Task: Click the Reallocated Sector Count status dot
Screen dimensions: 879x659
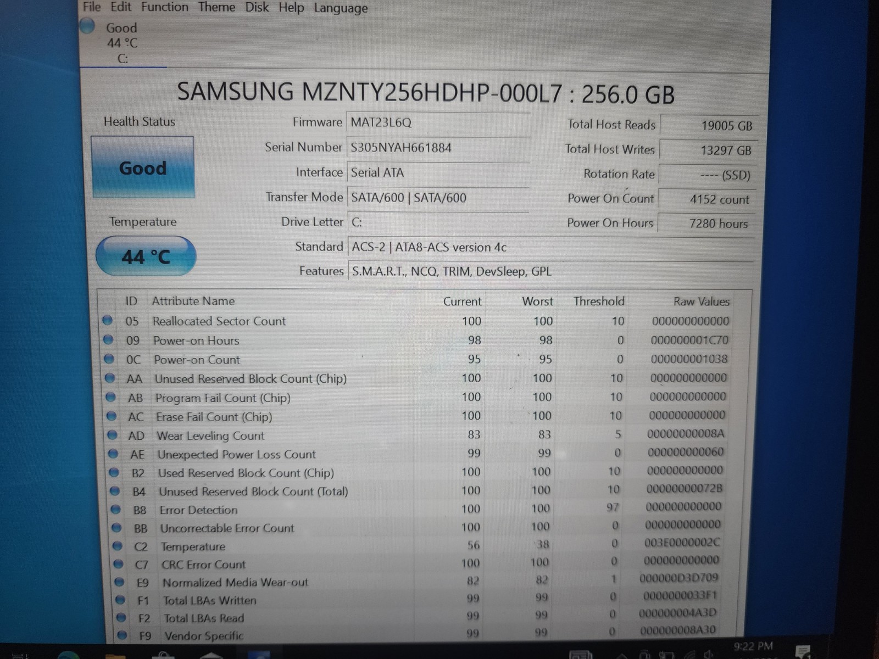Action: click(x=108, y=320)
